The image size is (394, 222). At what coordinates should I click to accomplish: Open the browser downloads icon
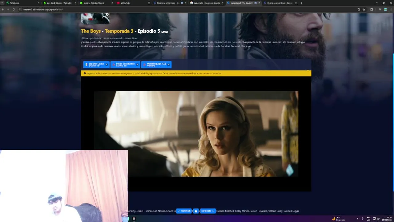click(380, 10)
